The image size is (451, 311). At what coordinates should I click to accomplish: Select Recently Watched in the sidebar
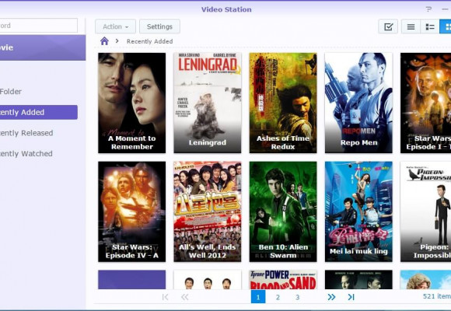click(26, 154)
